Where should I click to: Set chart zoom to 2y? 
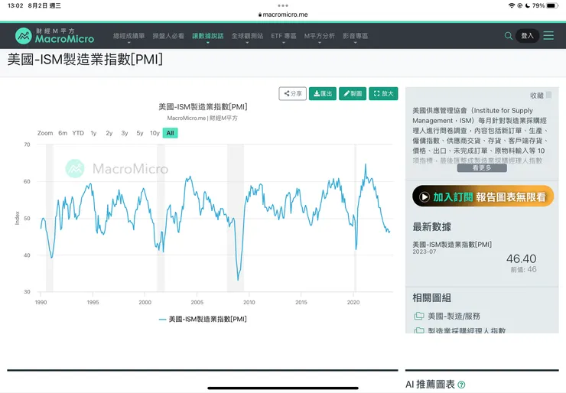click(109, 133)
